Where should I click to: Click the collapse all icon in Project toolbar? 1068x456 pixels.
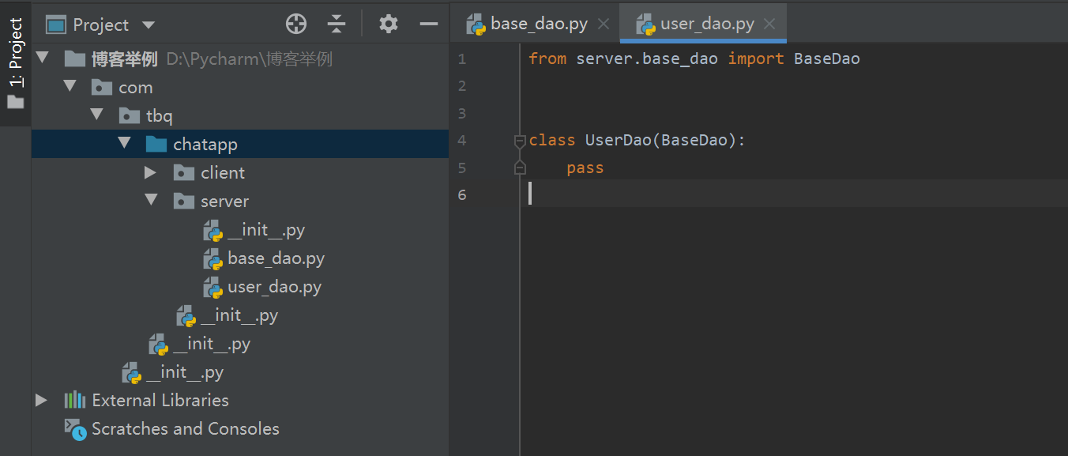point(337,24)
